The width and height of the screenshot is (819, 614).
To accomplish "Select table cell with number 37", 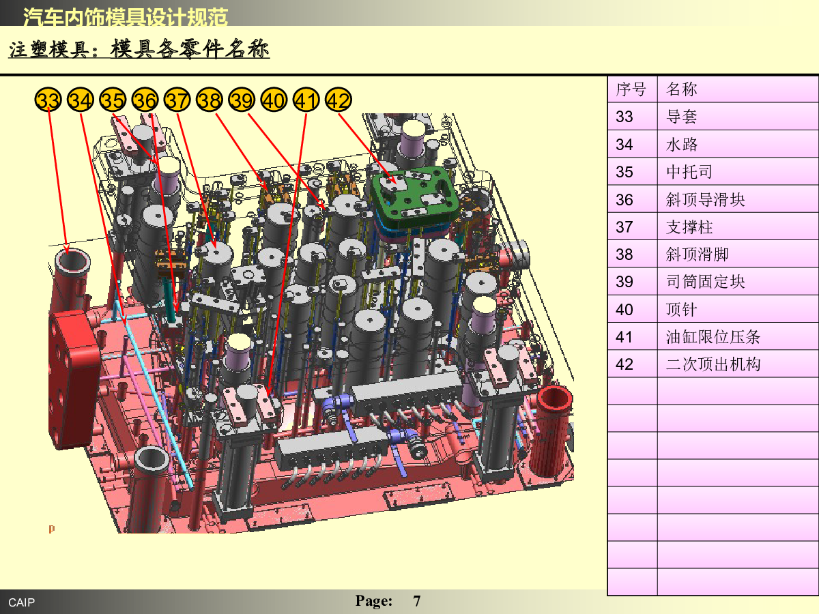I will [632, 226].
